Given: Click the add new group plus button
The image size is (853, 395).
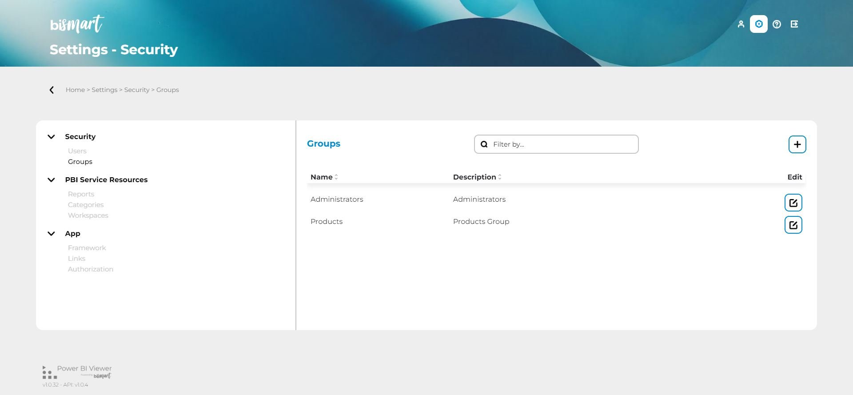Looking at the screenshot, I should tap(797, 144).
